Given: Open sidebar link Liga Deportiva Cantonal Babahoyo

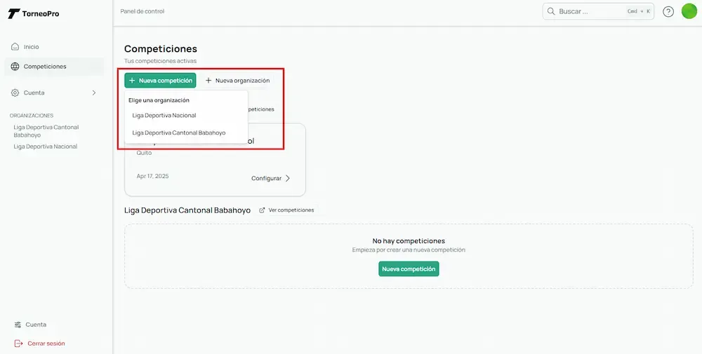Looking at the screenshot, I should click(46, 131).
